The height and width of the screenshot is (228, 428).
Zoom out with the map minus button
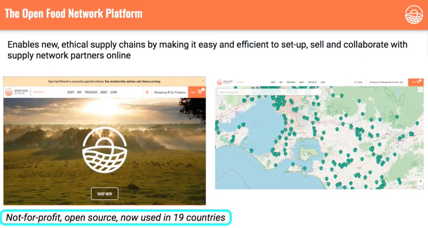point(421,186)
